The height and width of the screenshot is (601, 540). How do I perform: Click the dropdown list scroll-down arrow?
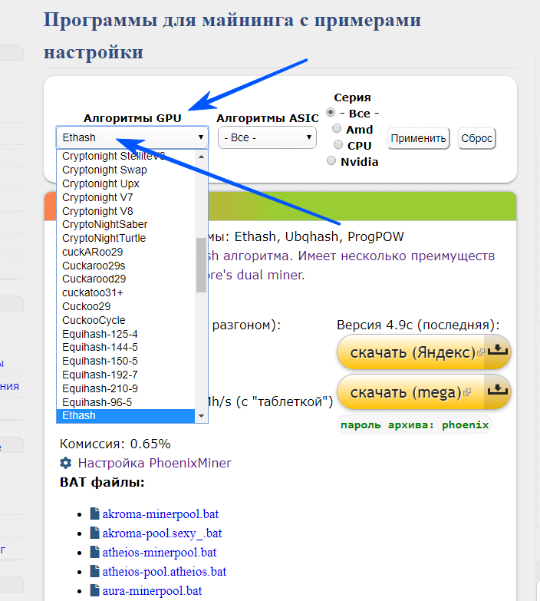pyautogui.click(x=201, y=416)
